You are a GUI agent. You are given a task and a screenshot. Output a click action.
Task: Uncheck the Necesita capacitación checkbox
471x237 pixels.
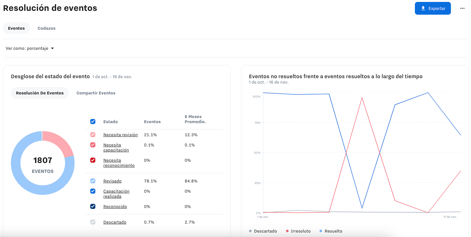[x=93, y=145]
